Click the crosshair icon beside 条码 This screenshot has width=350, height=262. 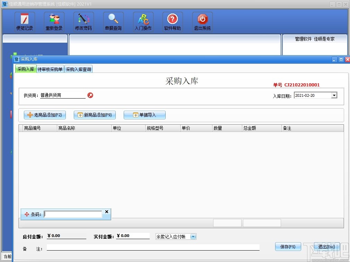[x=27, y=214]
